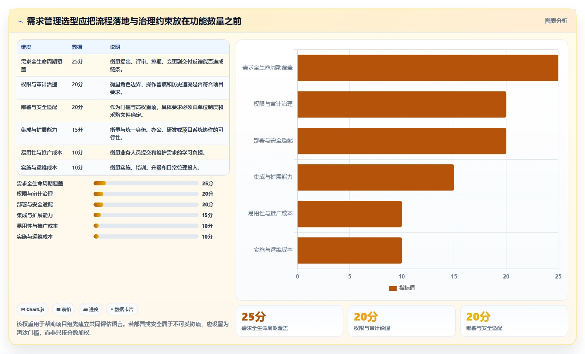Click the 25分 value in the table
This screenshot has width=585, height=354.
point(77,62)
